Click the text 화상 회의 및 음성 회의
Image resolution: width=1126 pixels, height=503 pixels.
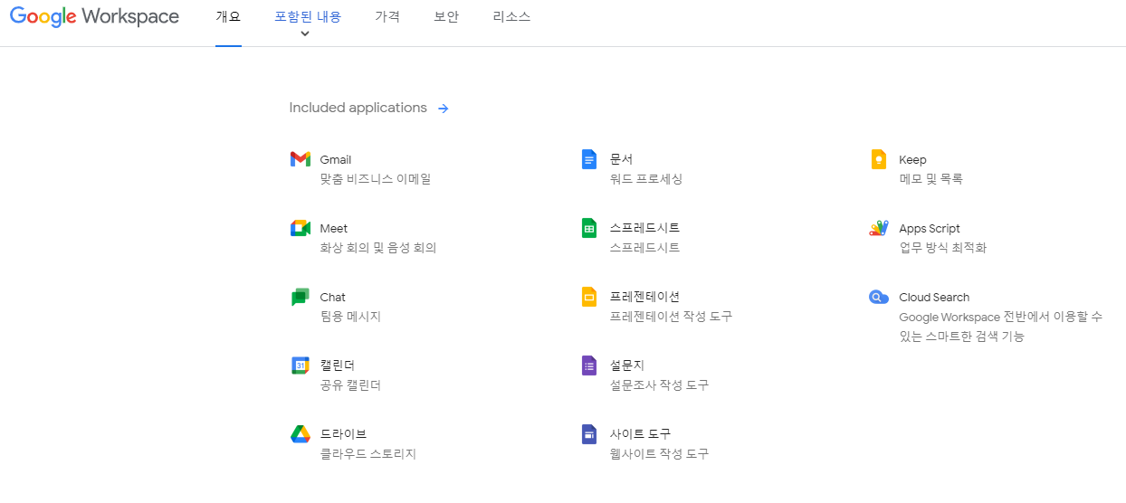pyautogui.click(x=378, y=248)
